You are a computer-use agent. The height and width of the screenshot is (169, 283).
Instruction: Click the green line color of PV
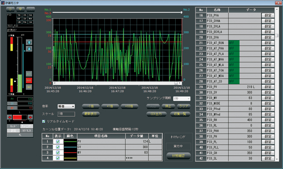tap(70, 142)
